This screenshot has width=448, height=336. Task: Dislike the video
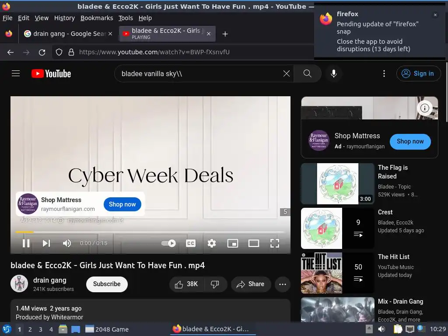tap(215, 284)
